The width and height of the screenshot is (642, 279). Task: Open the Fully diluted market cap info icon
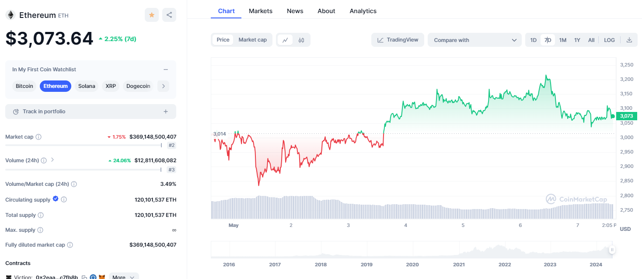click(x=70, y=245)
